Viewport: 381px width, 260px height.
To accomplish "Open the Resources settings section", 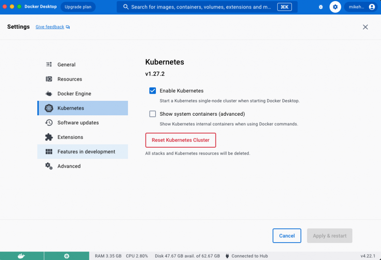I will pos(70,79).
